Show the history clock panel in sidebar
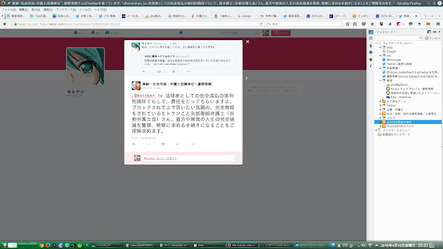 tap(371, 38)
